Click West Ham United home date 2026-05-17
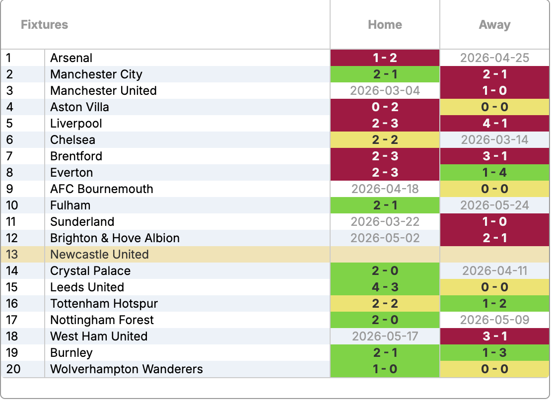Screen dimensions: 553x401 coord(385,336)
